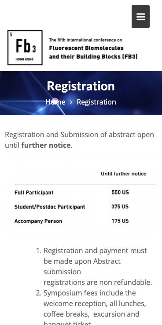Select the Full Participant row label
162x325 pixels.
pos(34,193)
